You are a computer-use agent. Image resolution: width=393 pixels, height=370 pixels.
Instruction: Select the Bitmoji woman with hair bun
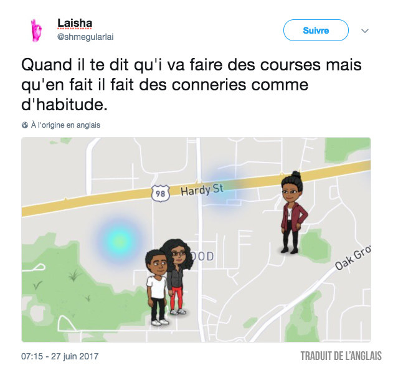[293, 212]
